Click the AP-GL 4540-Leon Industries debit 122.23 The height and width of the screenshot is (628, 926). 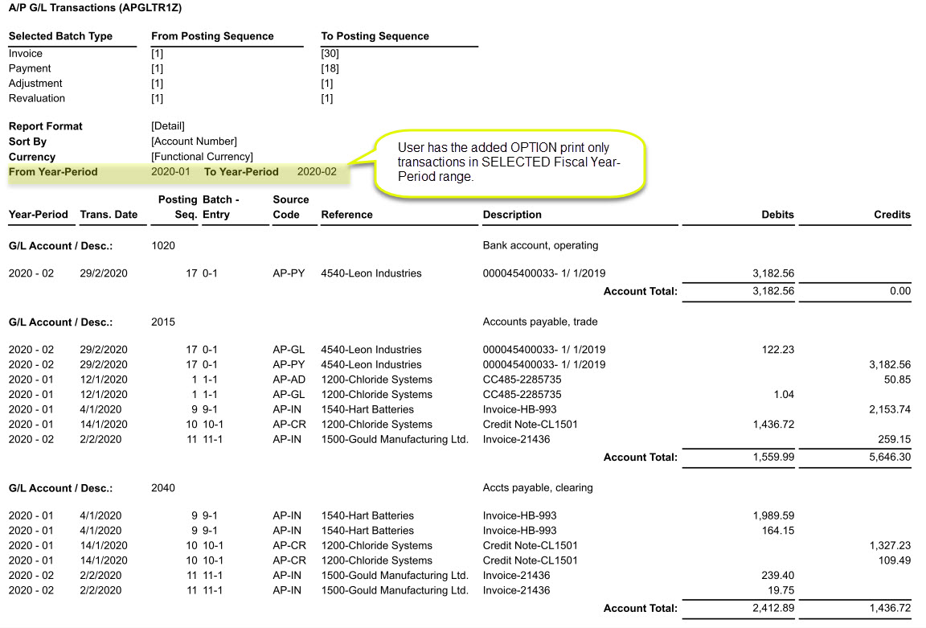coord(778,350)
